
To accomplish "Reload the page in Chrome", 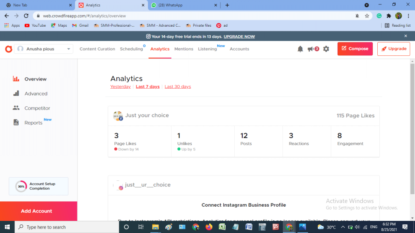I will pyautogui.click(x=26, y=16).
